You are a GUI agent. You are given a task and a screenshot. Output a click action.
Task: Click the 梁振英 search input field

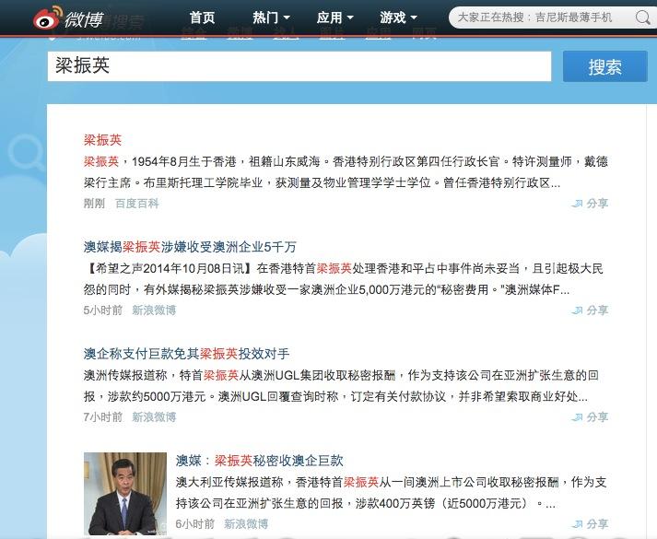pos(299,66)
